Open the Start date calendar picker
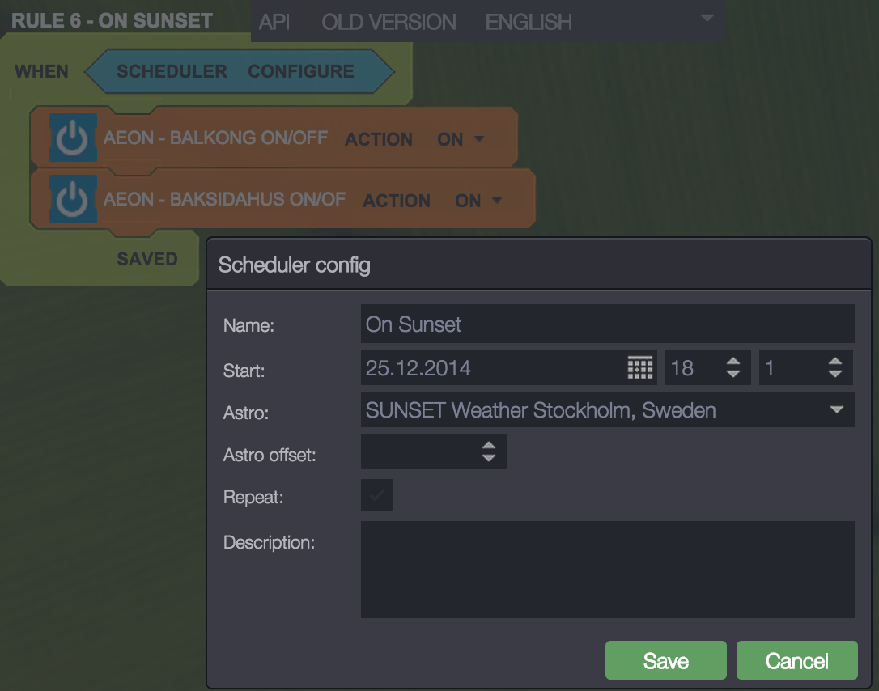Viewport: 879px width, 691px height. click(639, 368)
